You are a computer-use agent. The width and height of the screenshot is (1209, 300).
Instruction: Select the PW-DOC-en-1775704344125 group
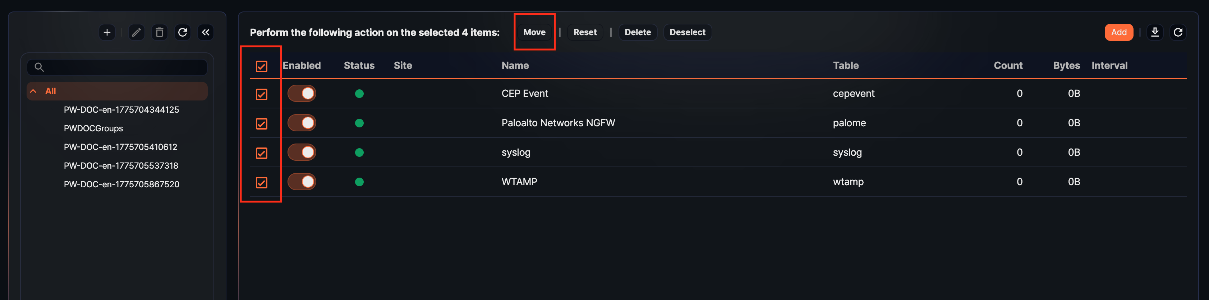121,109
